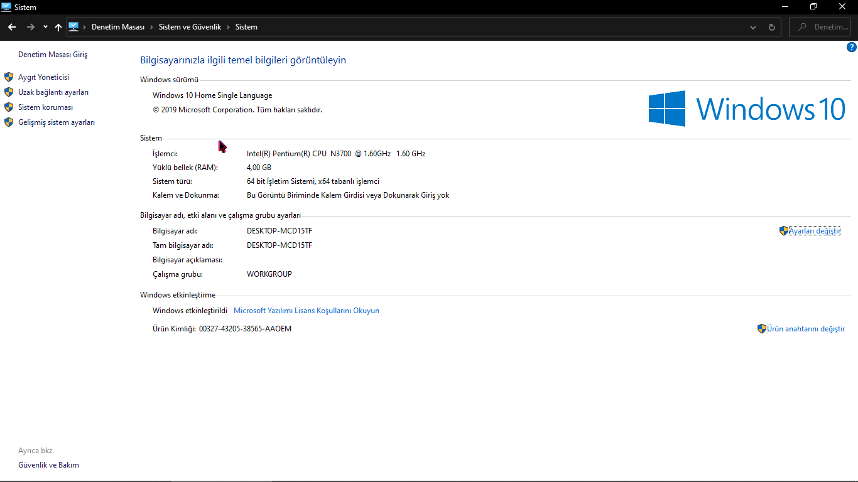The height and width of the screenshot is (482, 858).
Task: Open Uzak bağlantı ayarları link
Action: click(53, 92)
